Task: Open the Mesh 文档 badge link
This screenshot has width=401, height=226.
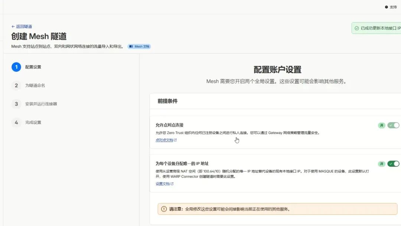Action: [x=139, y=46]
